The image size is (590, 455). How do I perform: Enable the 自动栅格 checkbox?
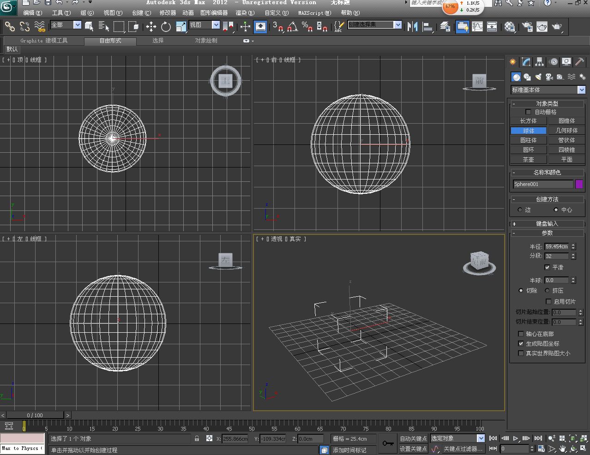tap(528, 112)
